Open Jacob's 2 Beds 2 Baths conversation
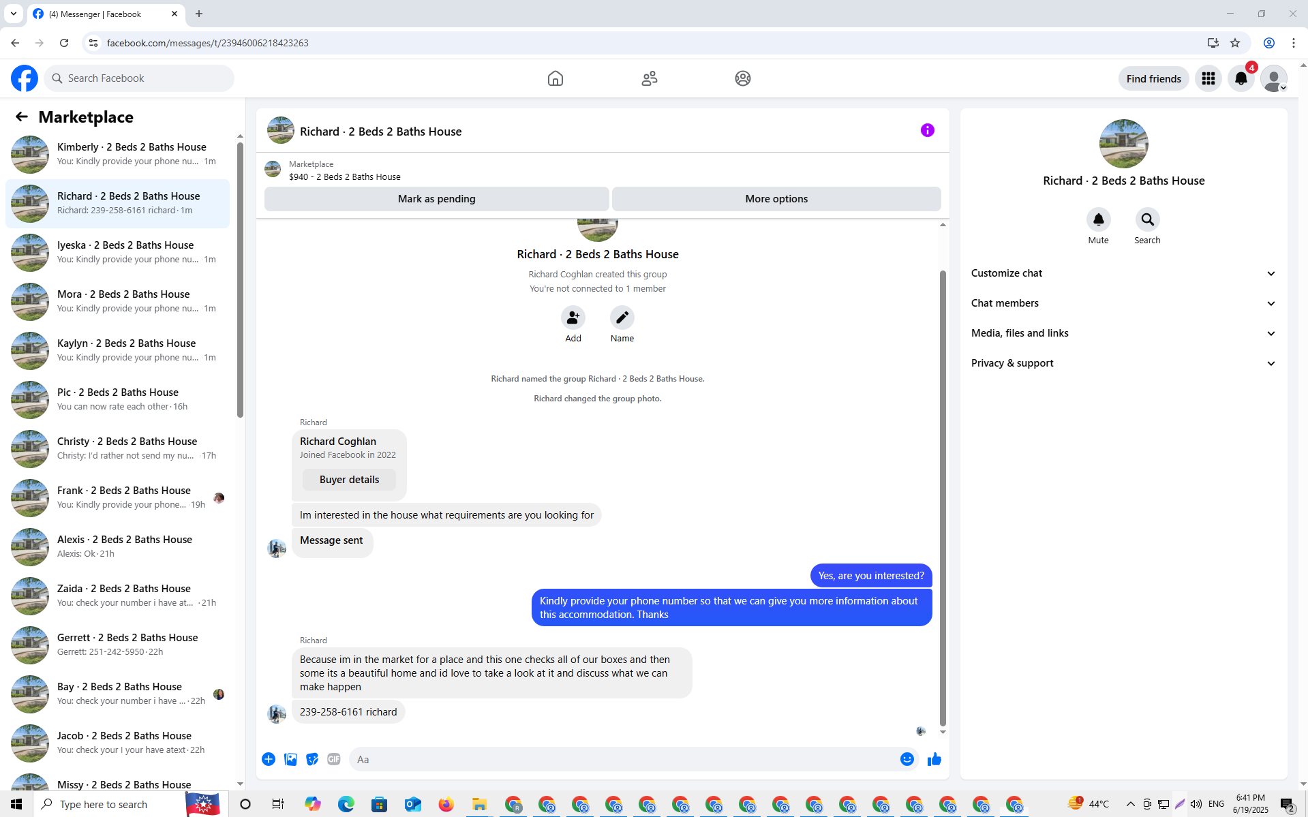 (117, 743)
